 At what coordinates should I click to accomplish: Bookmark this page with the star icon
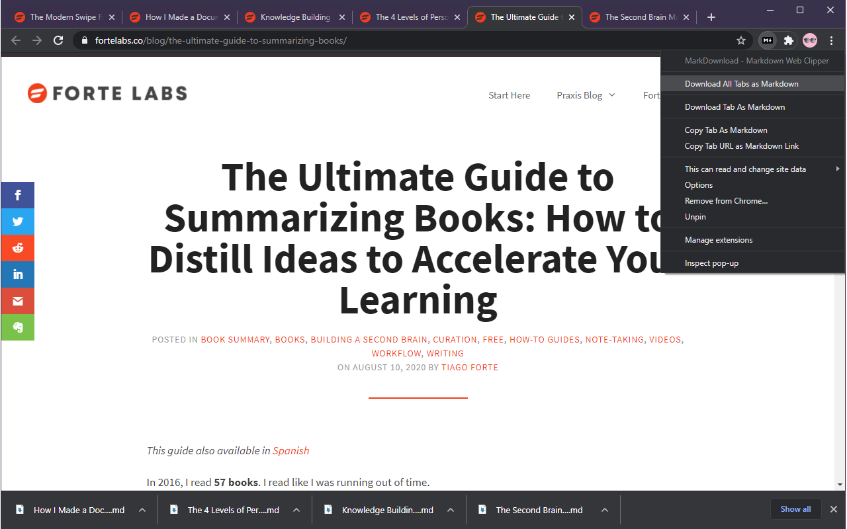click(741, 40)
